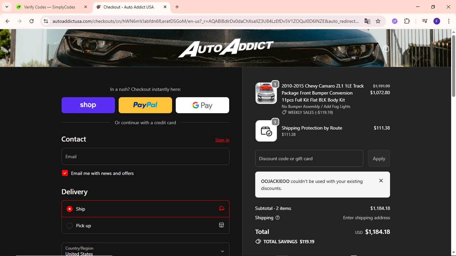Click the Shipping help question mark icon
Image resolution: width=456 pixels, height=256 pixels.
click(277, 218)
